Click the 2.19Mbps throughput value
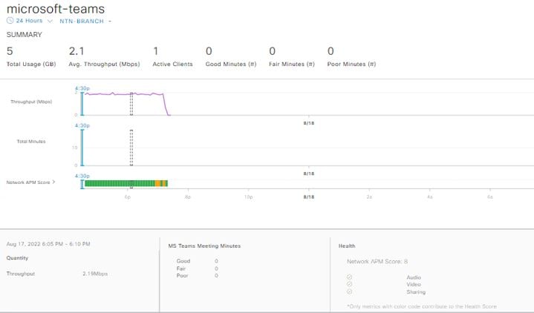This screenshot has height=313, width=534. [95, 274]
